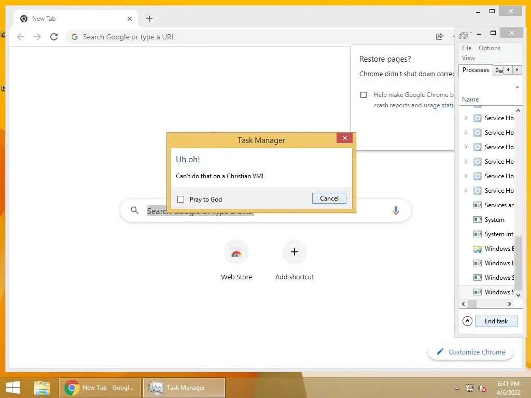Click the Google search box on page
This screenshot has width=531, height=398.
pyautogui.click(x=266, y=210)
